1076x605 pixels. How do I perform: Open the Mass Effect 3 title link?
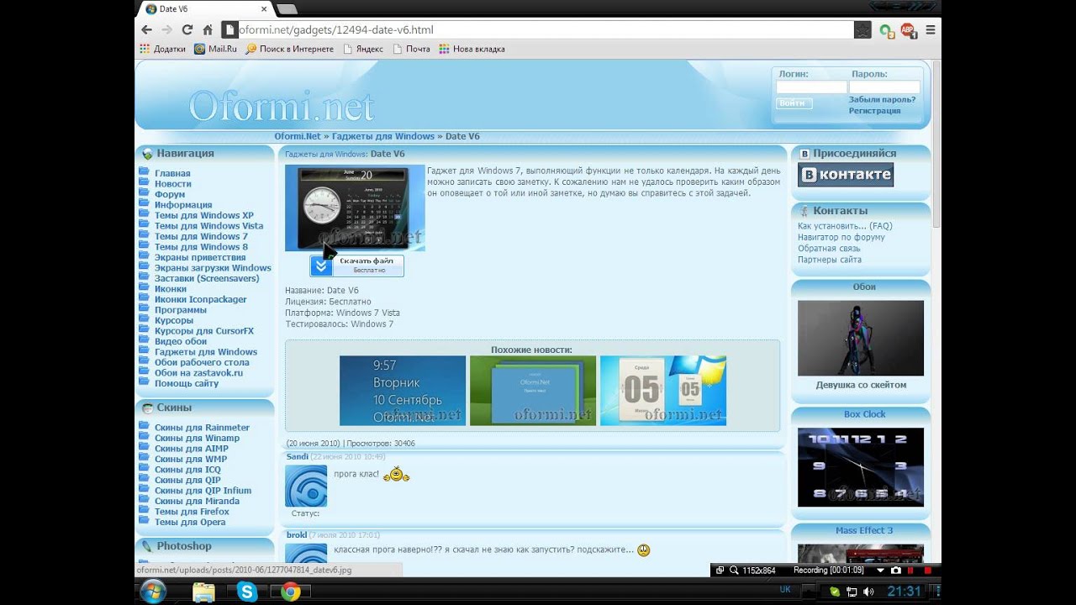(864, 530)
